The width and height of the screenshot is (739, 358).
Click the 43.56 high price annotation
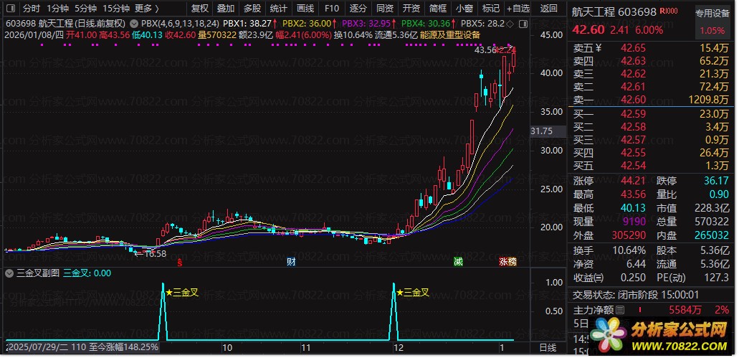tap(485, 50)
